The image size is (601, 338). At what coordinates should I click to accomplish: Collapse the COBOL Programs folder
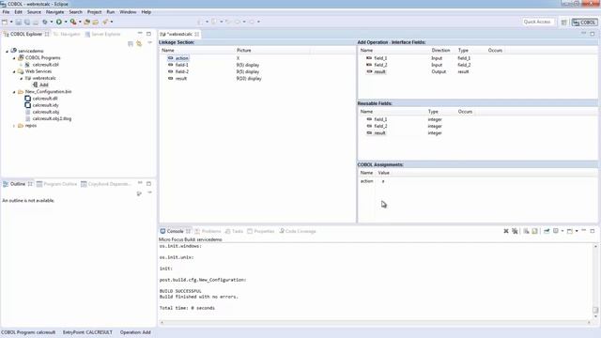tap(14, 58)
